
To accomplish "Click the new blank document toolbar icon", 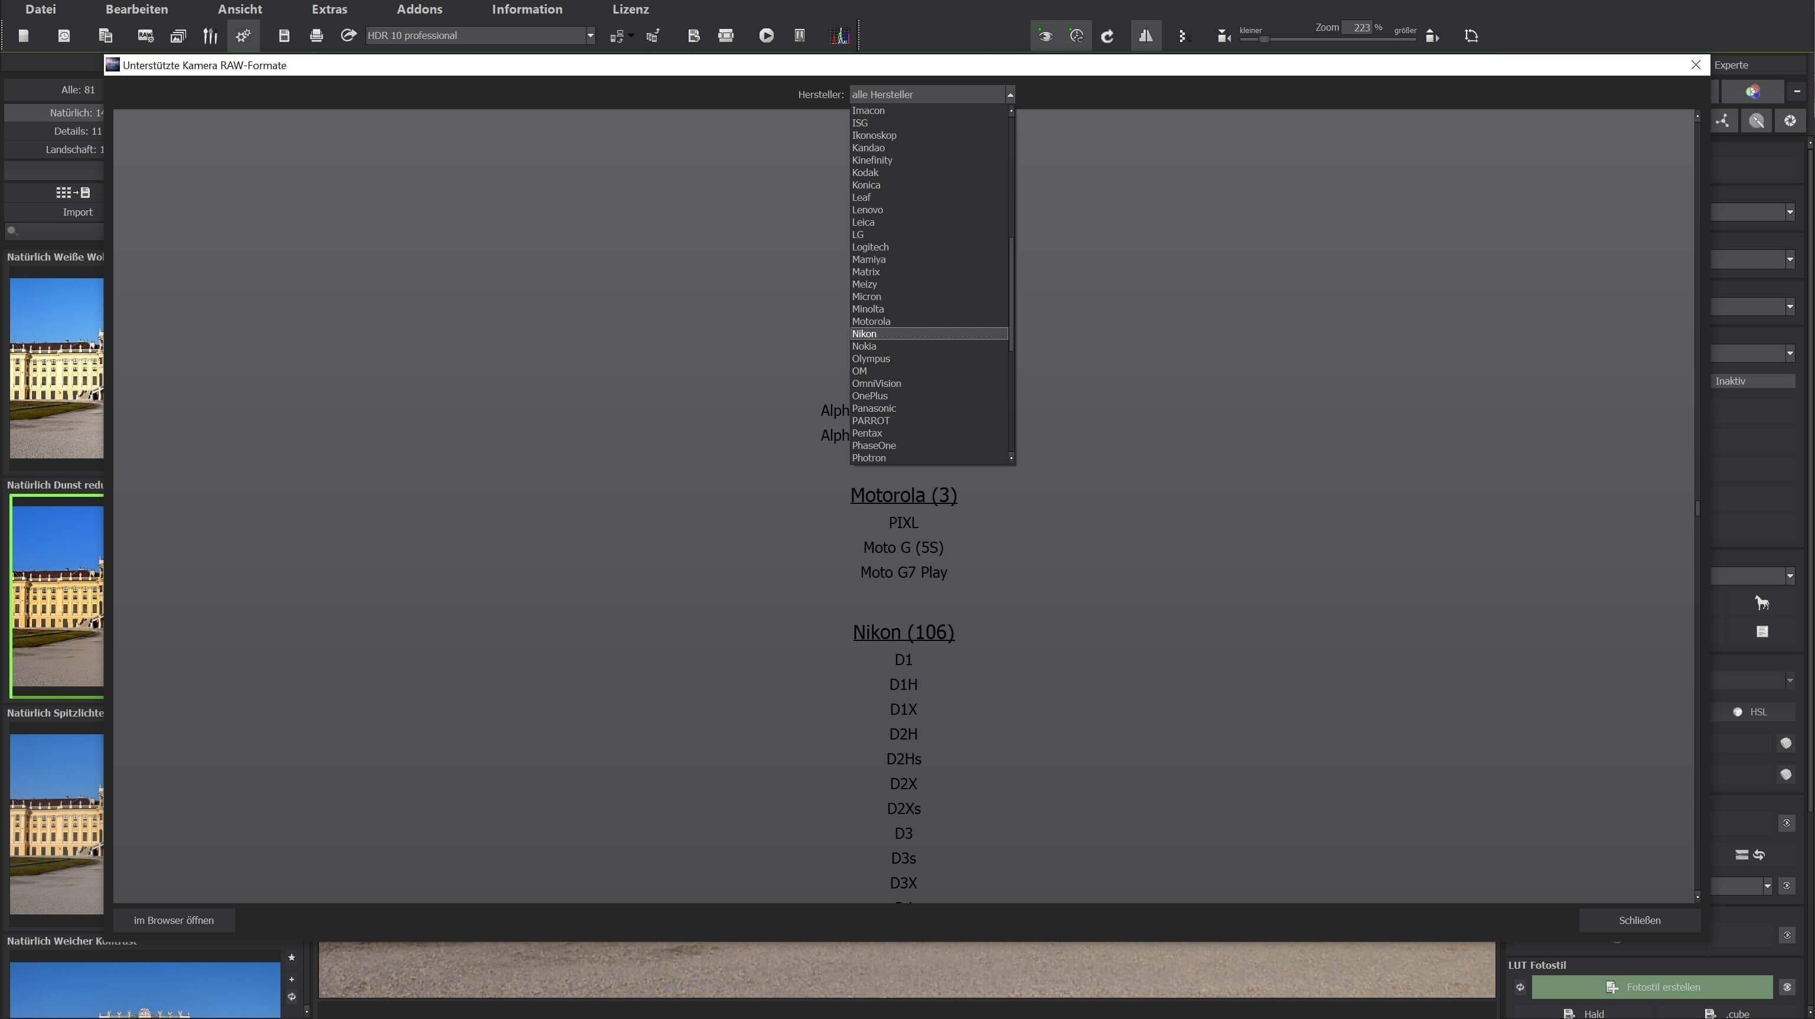I will (23, 35).
